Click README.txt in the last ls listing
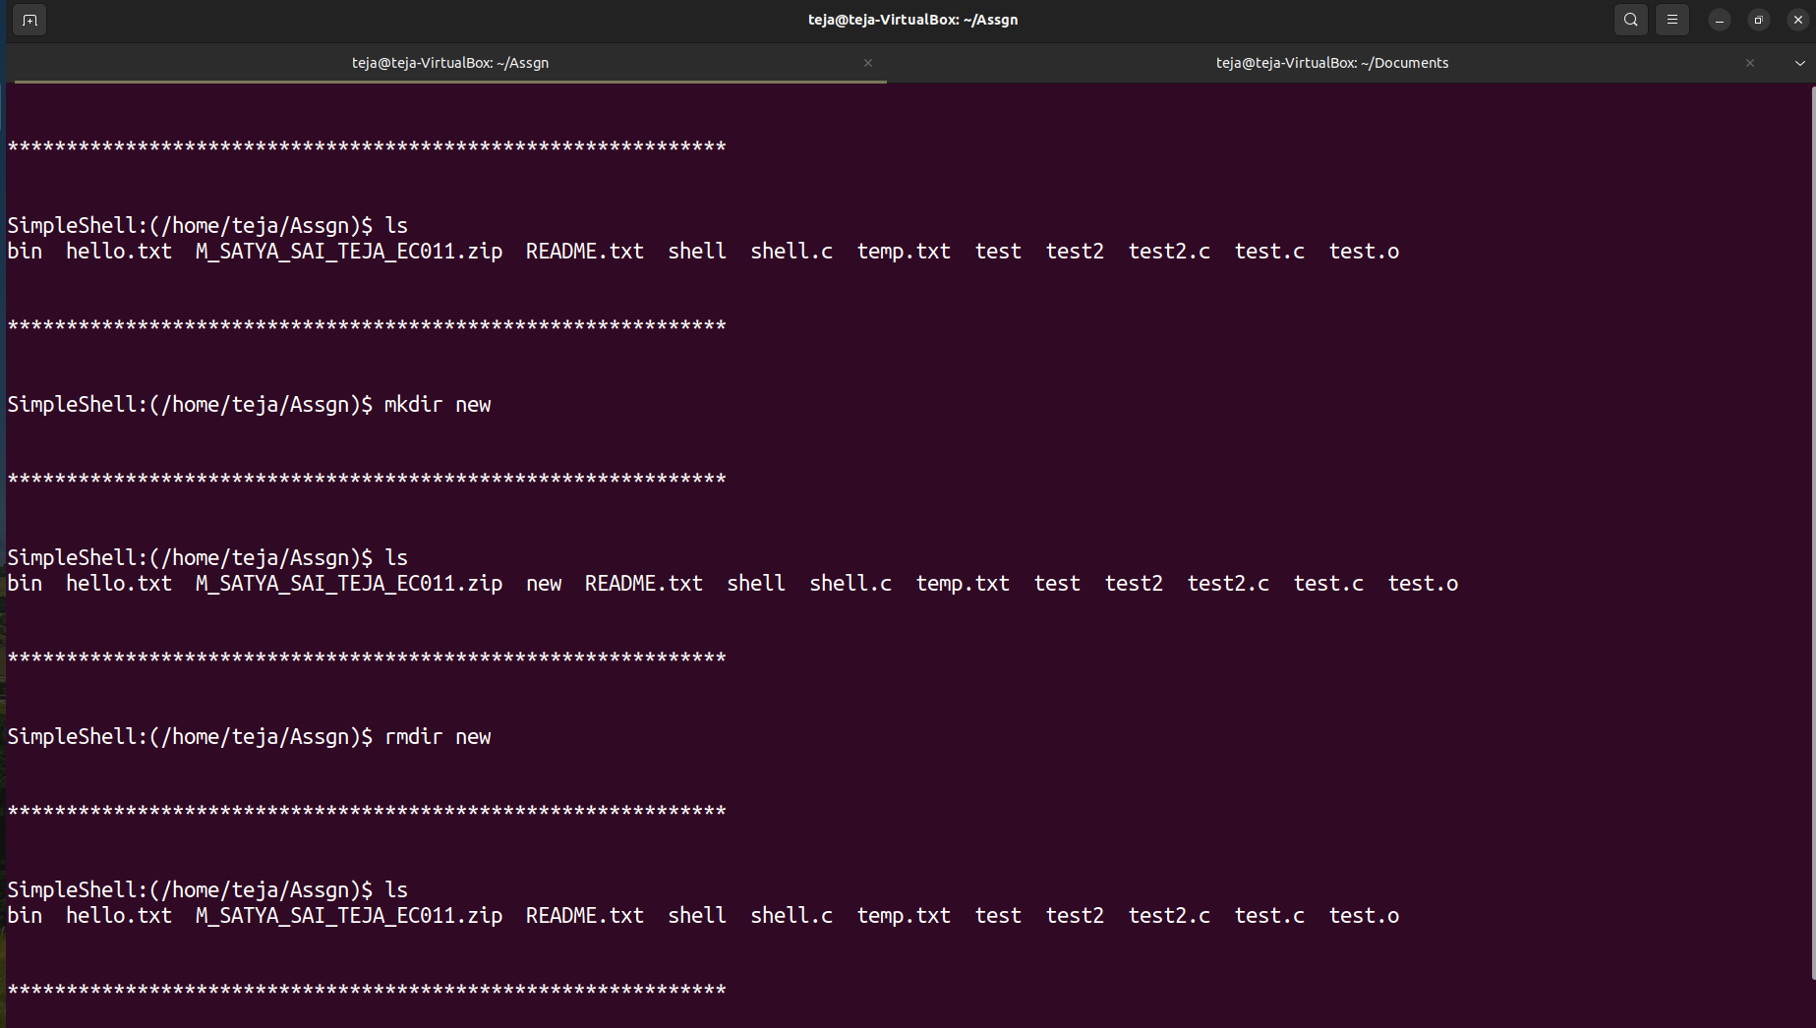The width and height of the screenshot is (1816, 1028). (x=584, y=915)
